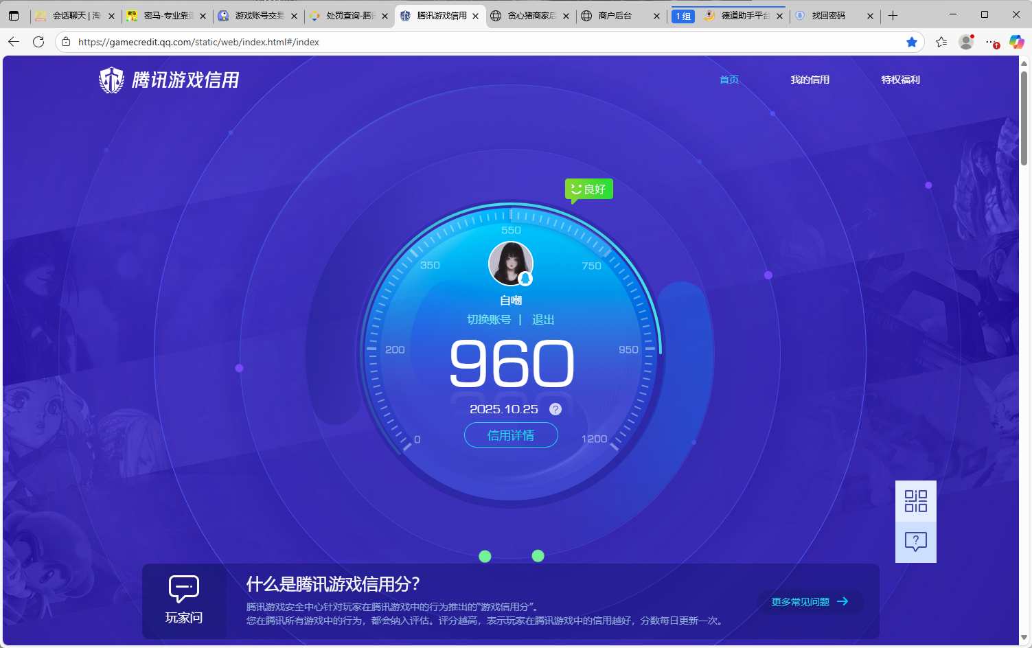The height and width of the screenshot is (648, 1032).
Task: Open the QR code panel on the right edge
Action: pos(915,501)
